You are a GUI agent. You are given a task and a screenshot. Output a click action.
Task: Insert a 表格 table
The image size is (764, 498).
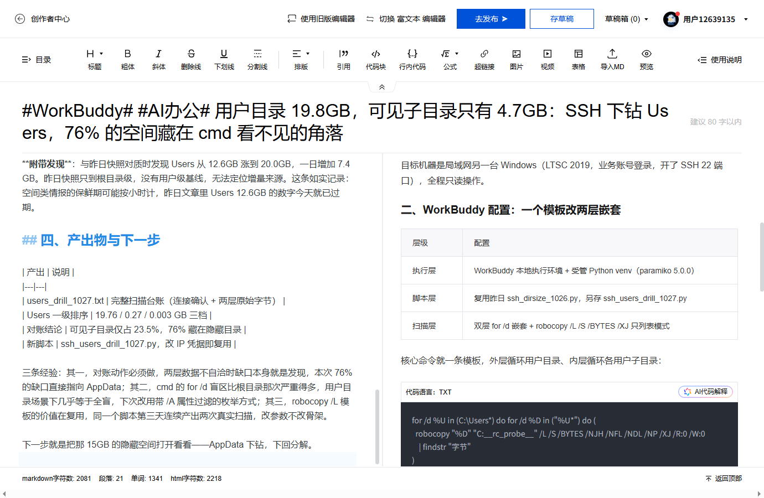tap(579, 60)
